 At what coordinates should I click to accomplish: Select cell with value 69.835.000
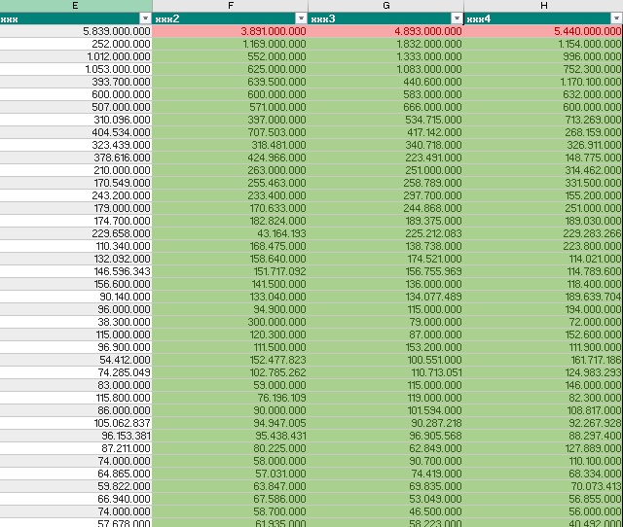click(385, 487)
